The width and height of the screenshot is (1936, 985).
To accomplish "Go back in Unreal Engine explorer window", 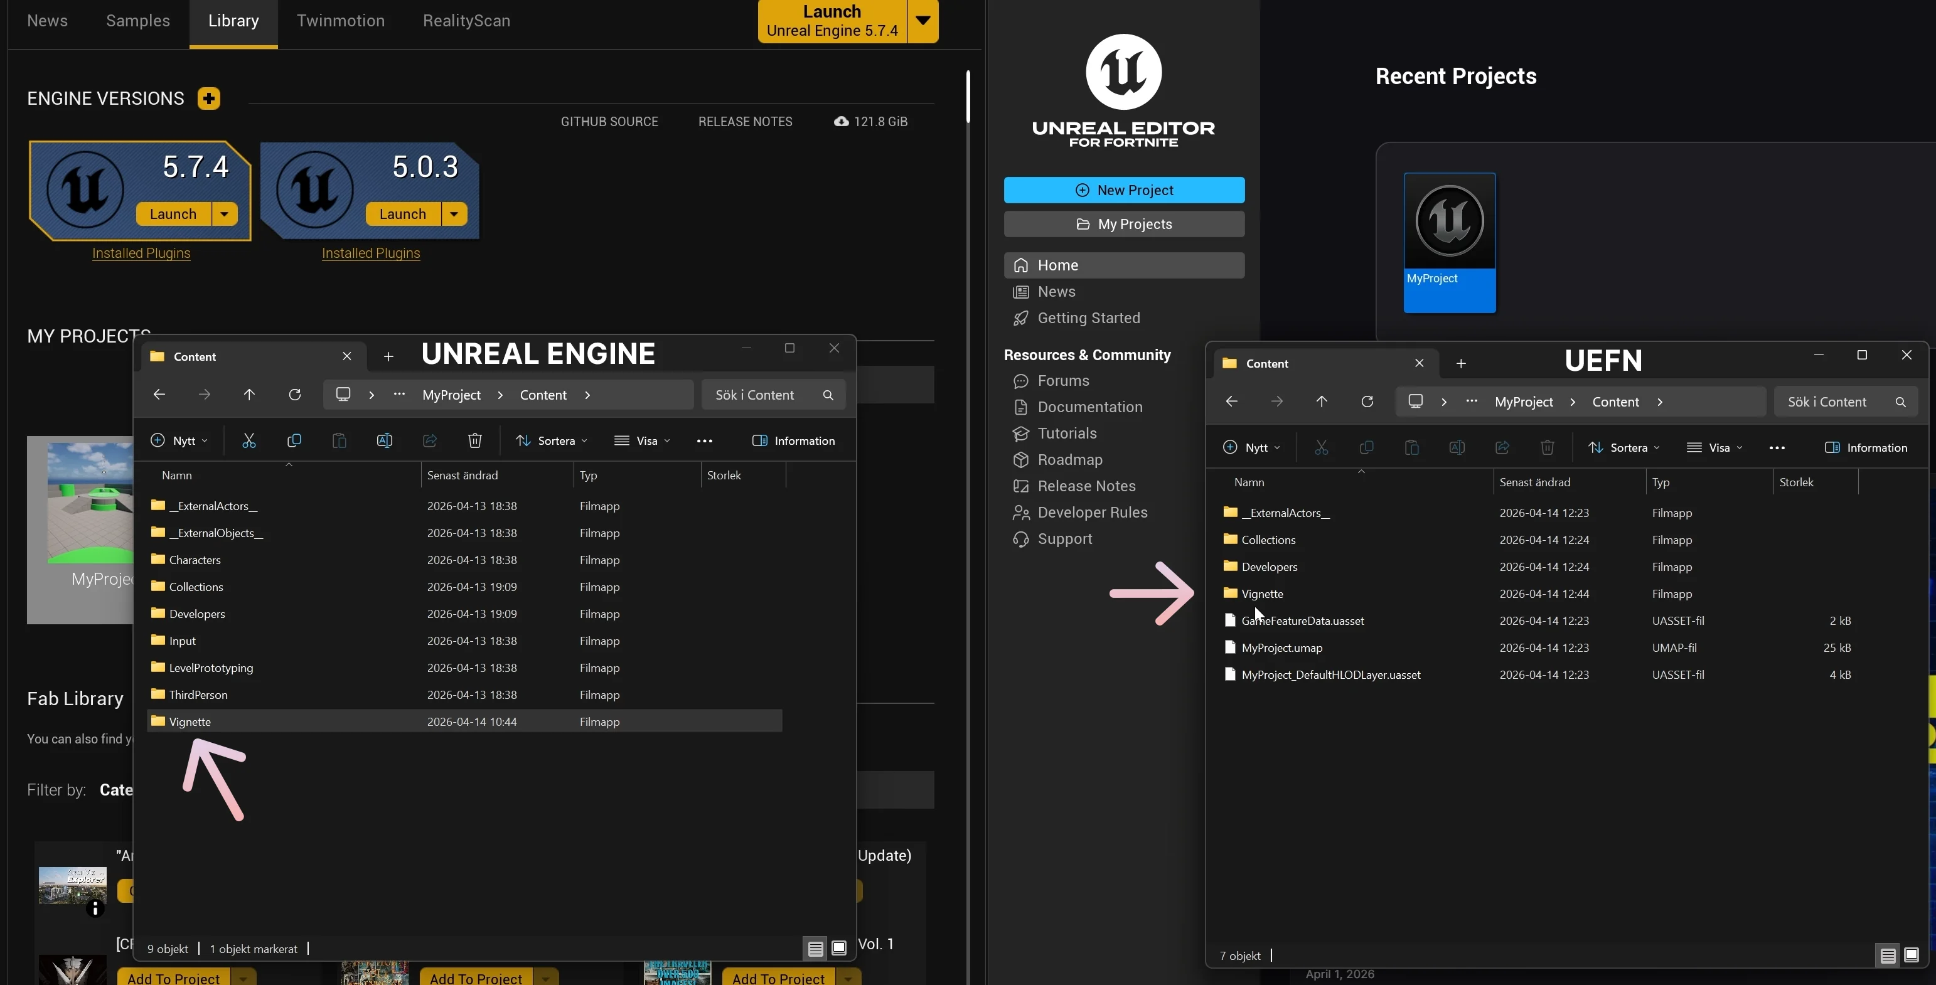I will point(159,395).
